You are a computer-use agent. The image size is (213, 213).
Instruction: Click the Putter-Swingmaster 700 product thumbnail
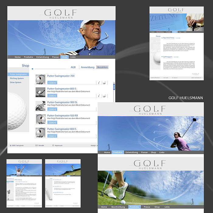(x=40, y=79)
